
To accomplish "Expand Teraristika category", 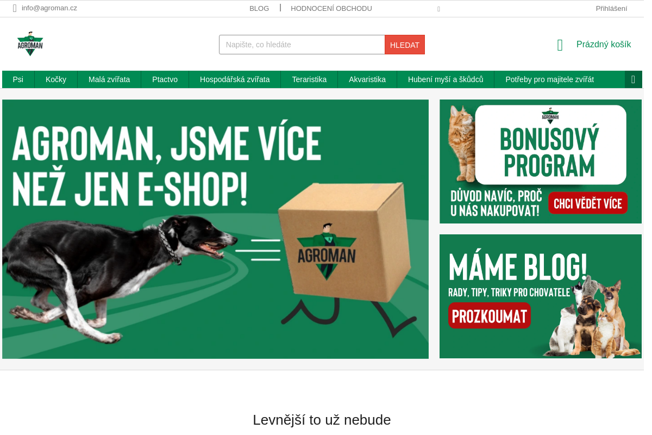I will point(309,79).
